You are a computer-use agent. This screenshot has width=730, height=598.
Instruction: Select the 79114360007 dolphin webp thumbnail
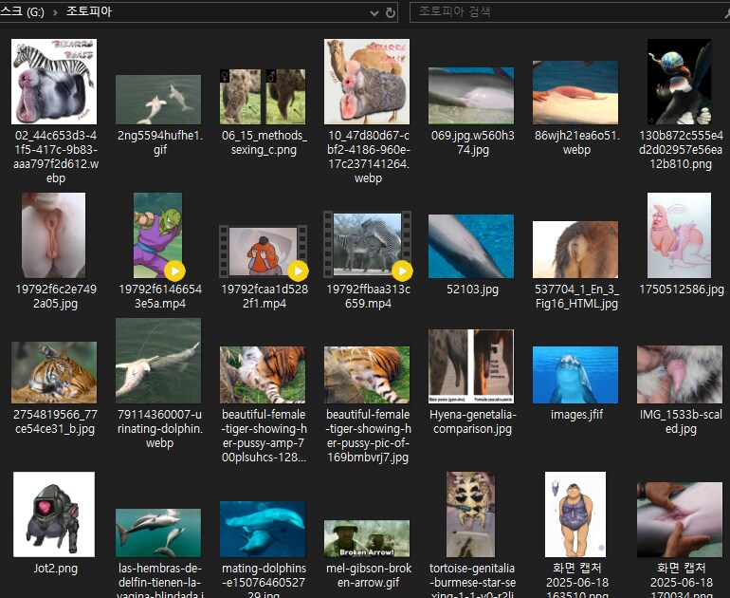pos(158,361)
